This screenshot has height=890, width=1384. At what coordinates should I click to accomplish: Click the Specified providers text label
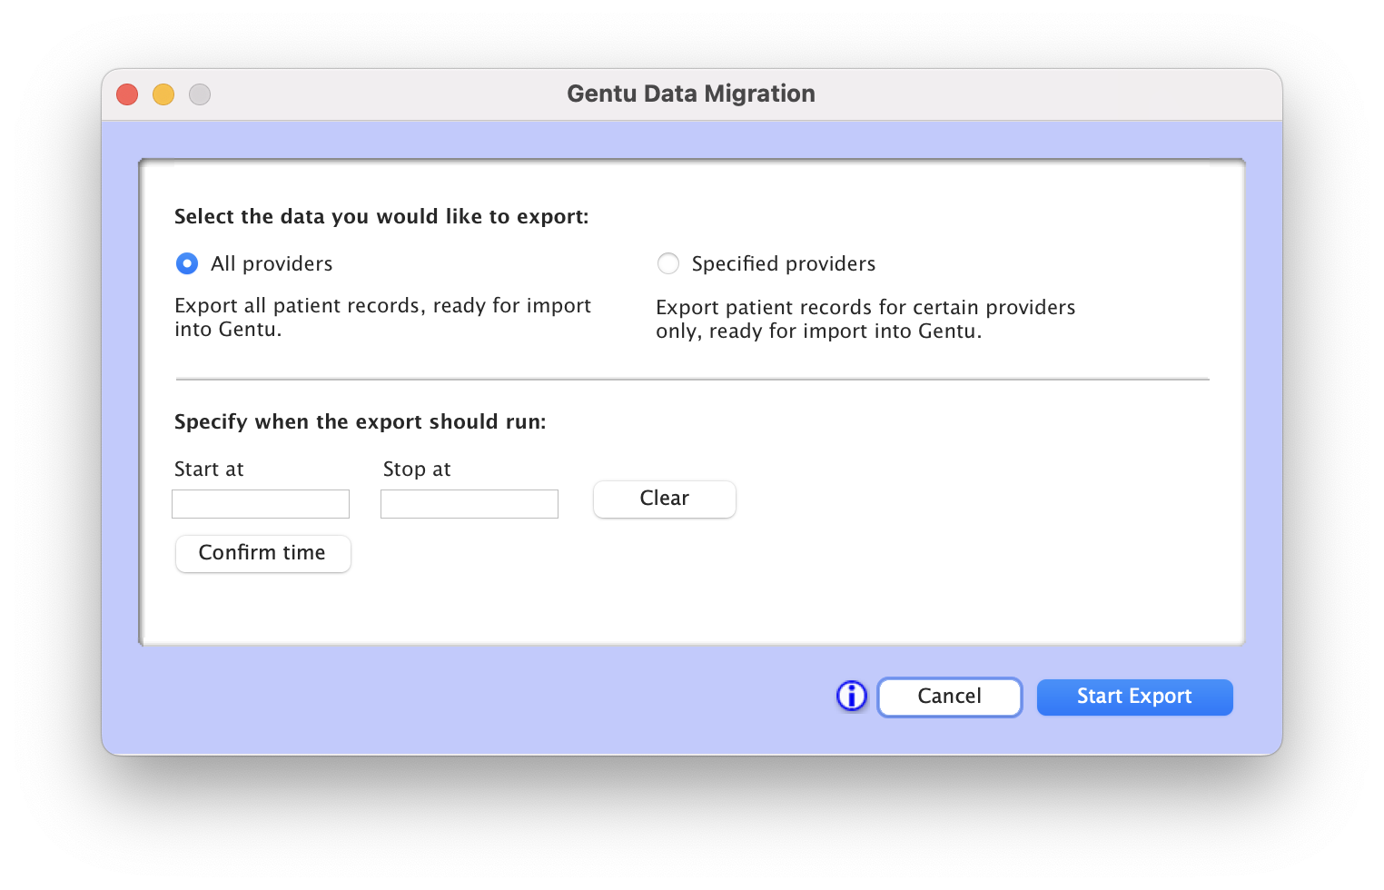point(784,263)
